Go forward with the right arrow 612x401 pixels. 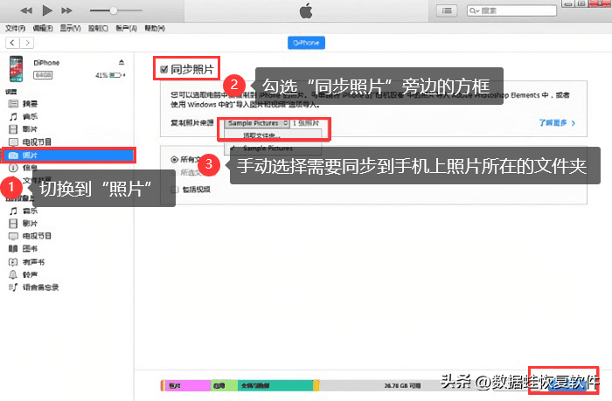pos(26,43)
